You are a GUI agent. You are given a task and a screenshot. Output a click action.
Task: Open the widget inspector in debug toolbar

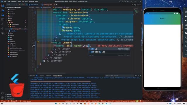pyautogui.click(x=27, y=5)
